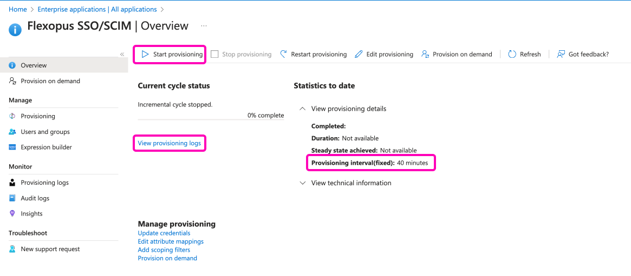Collapse the View provisioning details section
The image size is (631, 276).
pyautogui.click(x=303, y=109)
